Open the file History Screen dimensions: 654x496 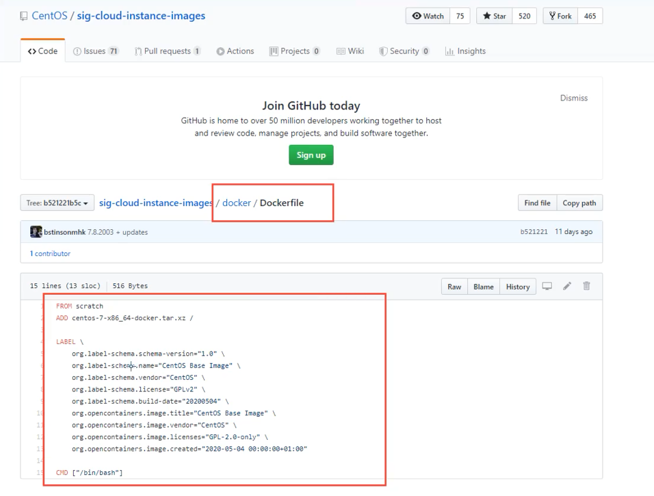pyautogui.click(x=518, y=287)
